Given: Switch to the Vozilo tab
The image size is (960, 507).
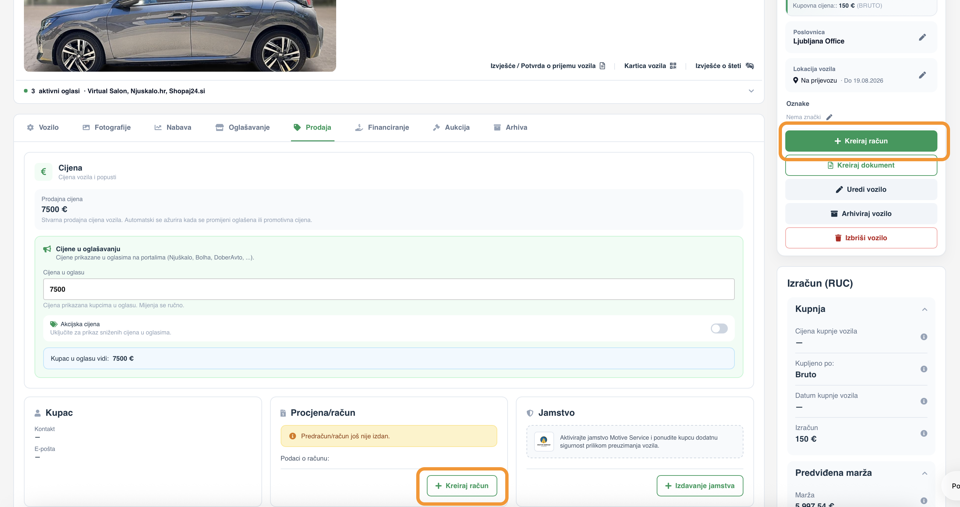Looking at the screenshot, I should (x=43, y=127).
